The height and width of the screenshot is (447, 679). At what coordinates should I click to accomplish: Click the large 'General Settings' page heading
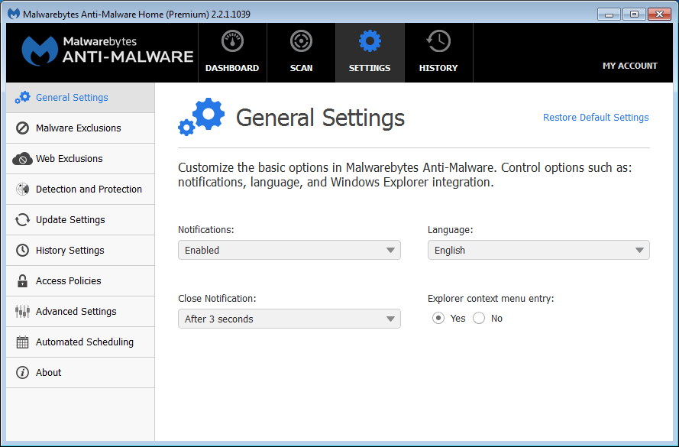coord(320,118)
